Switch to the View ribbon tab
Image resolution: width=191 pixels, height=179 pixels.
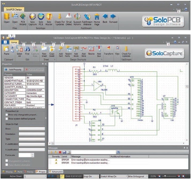click(x=62, y=42)
